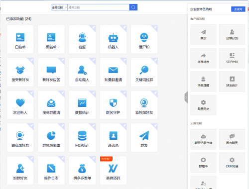Open the 关键词拉群 magnifier feature
249x189 pixels.
(x=144, y=72)
